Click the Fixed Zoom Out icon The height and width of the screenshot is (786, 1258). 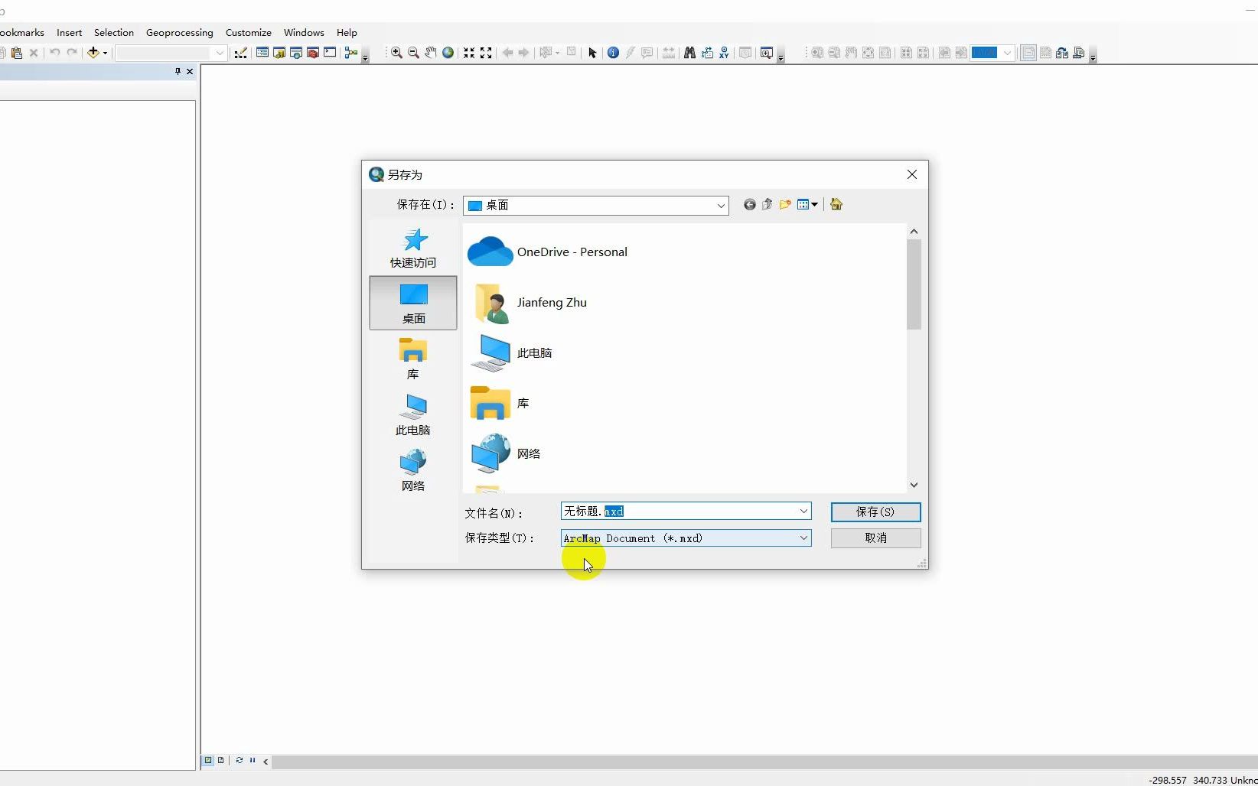[x=486, y=53]
